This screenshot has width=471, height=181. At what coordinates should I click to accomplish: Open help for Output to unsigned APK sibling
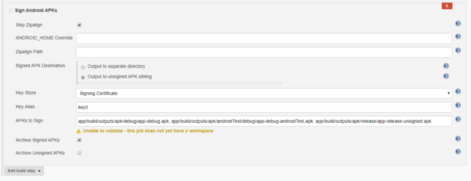click(446, 76)
